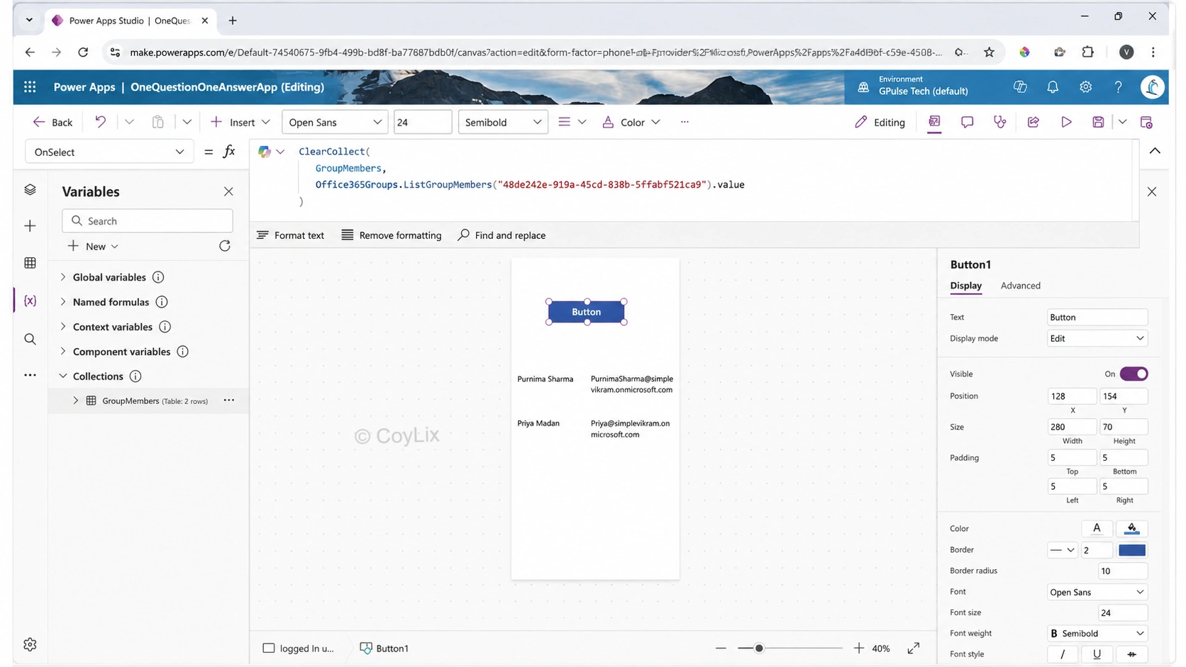Screen dimensions: 1186x667
Task: Open the notifications bell
Action: pos(1053,87)
